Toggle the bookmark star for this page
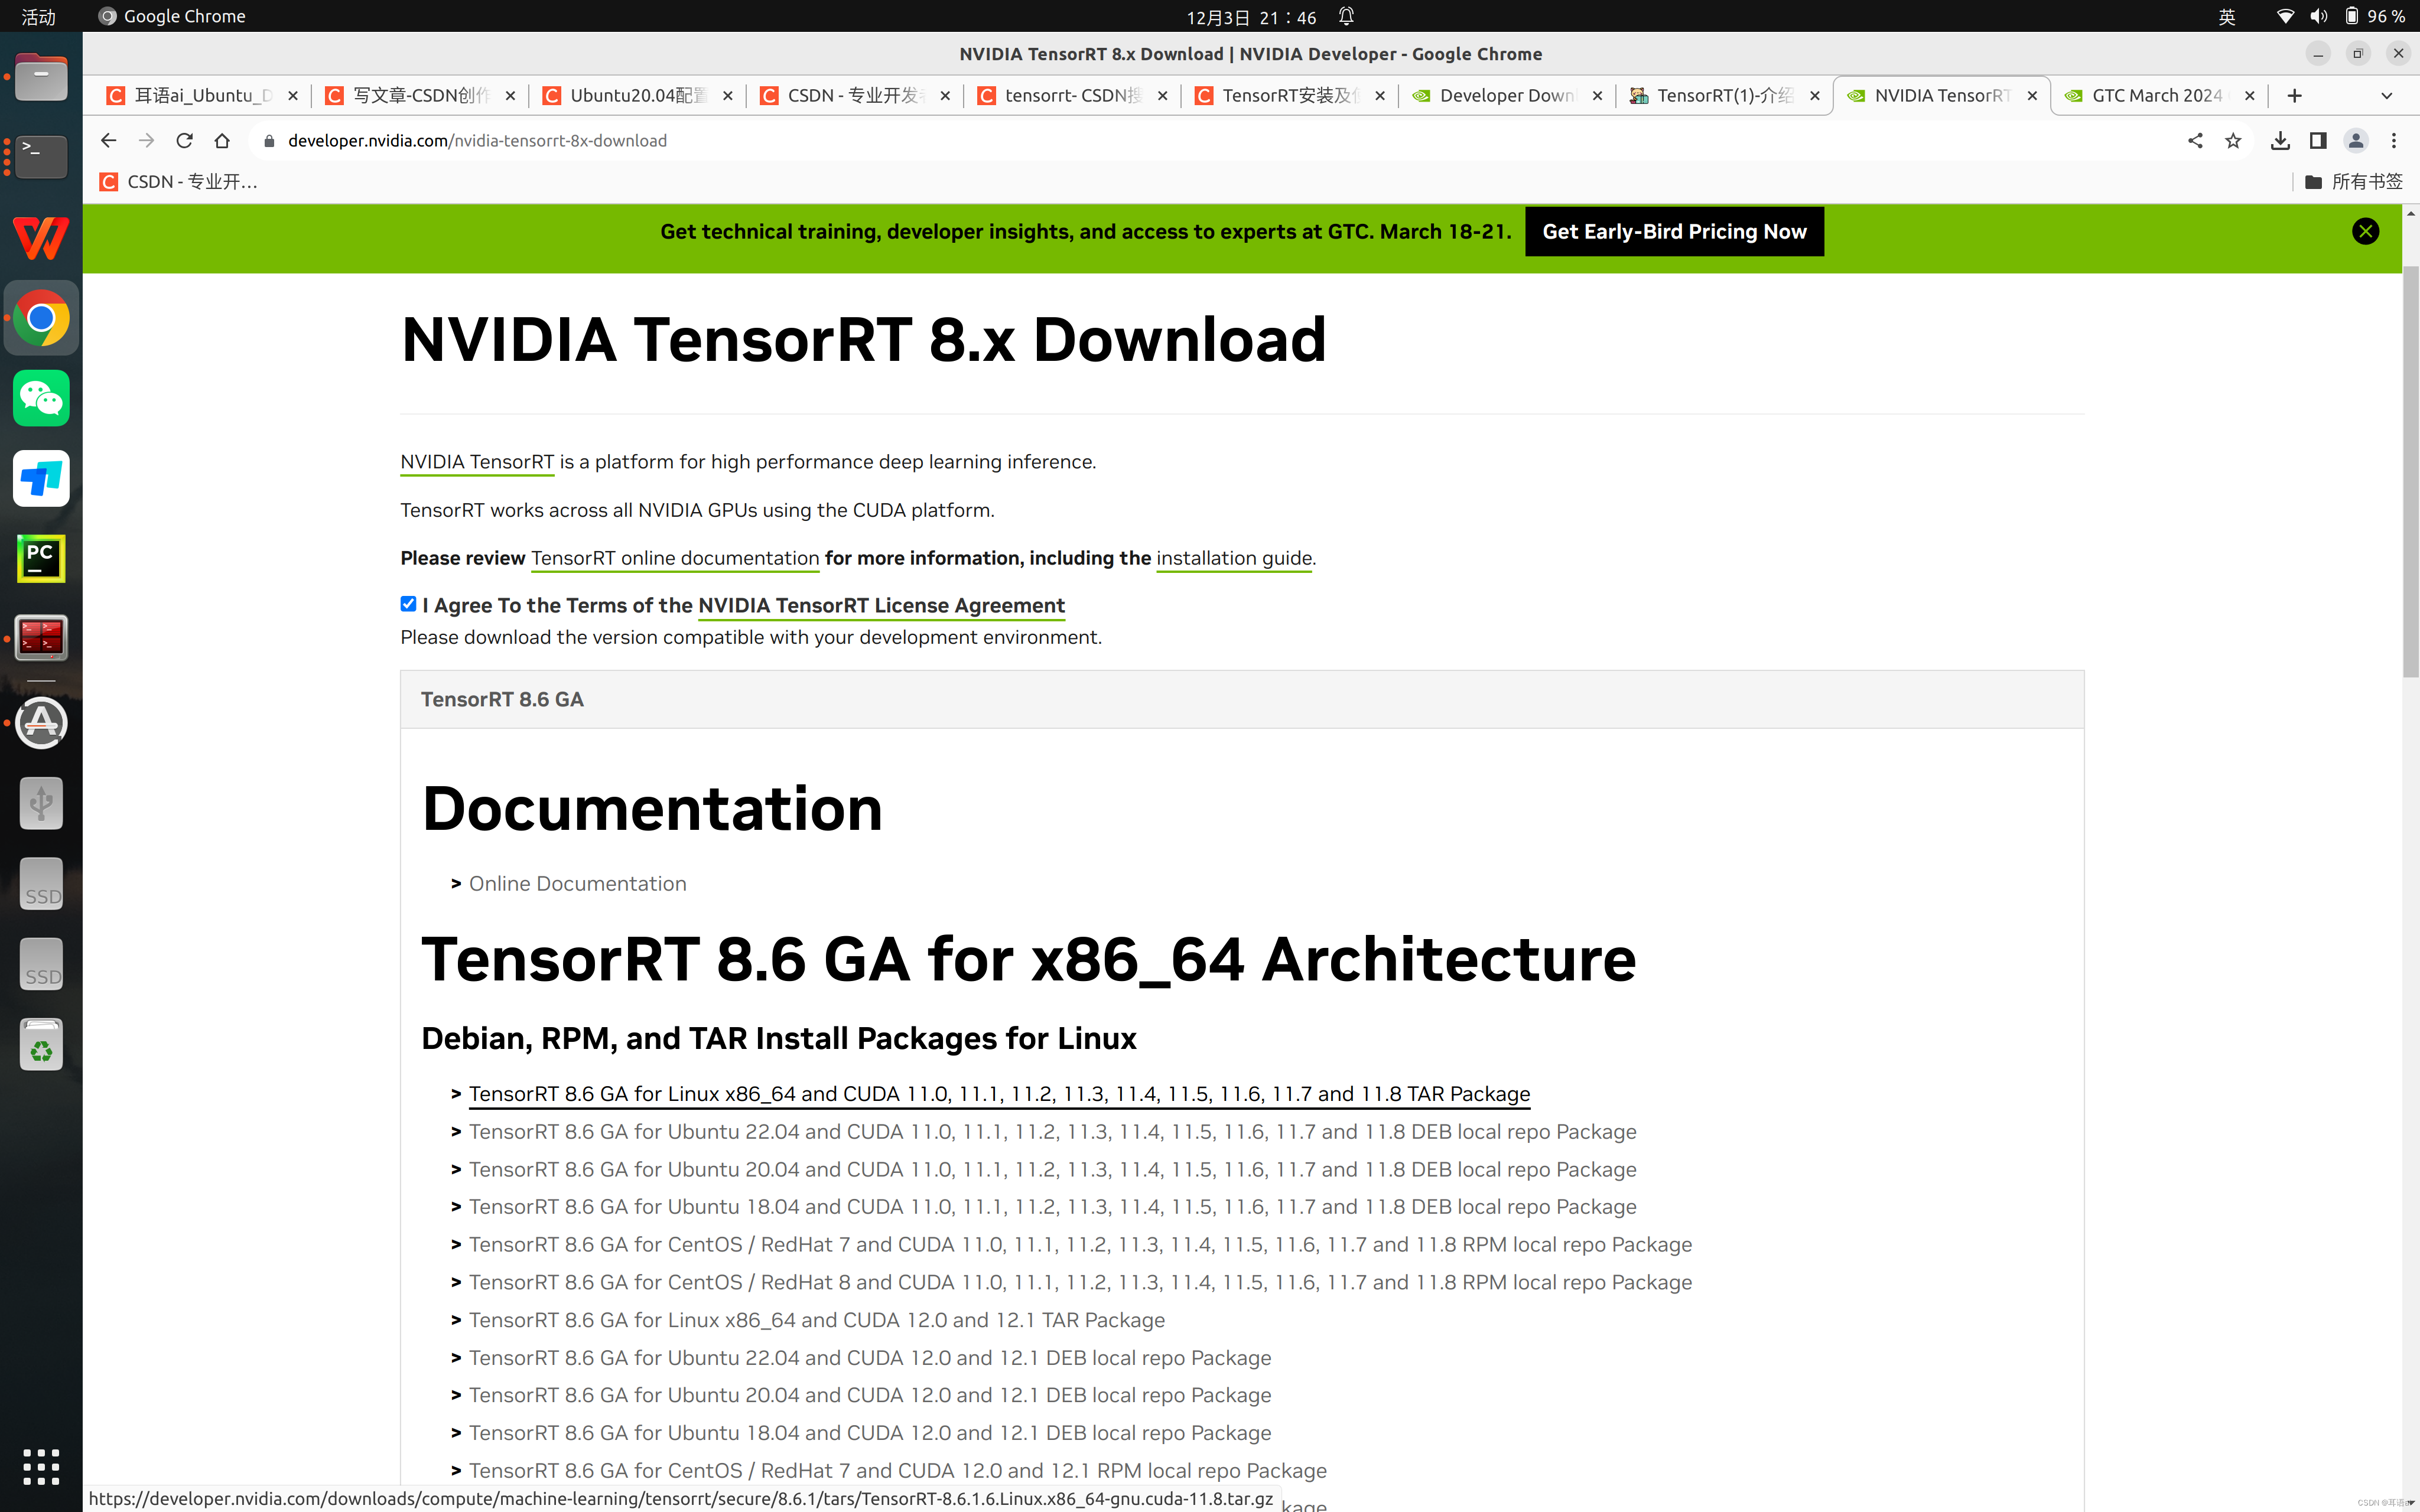The width and height of the screenshot is (2420, 1512). [2233, 140]
